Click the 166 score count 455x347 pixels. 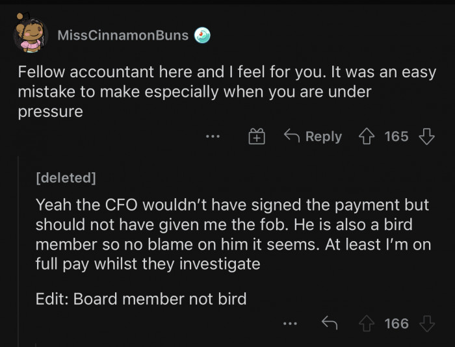(396, 323)
